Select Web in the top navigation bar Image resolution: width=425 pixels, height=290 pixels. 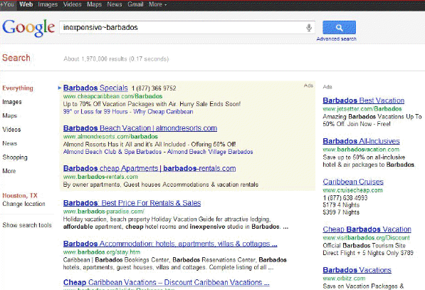pos(26,4)
